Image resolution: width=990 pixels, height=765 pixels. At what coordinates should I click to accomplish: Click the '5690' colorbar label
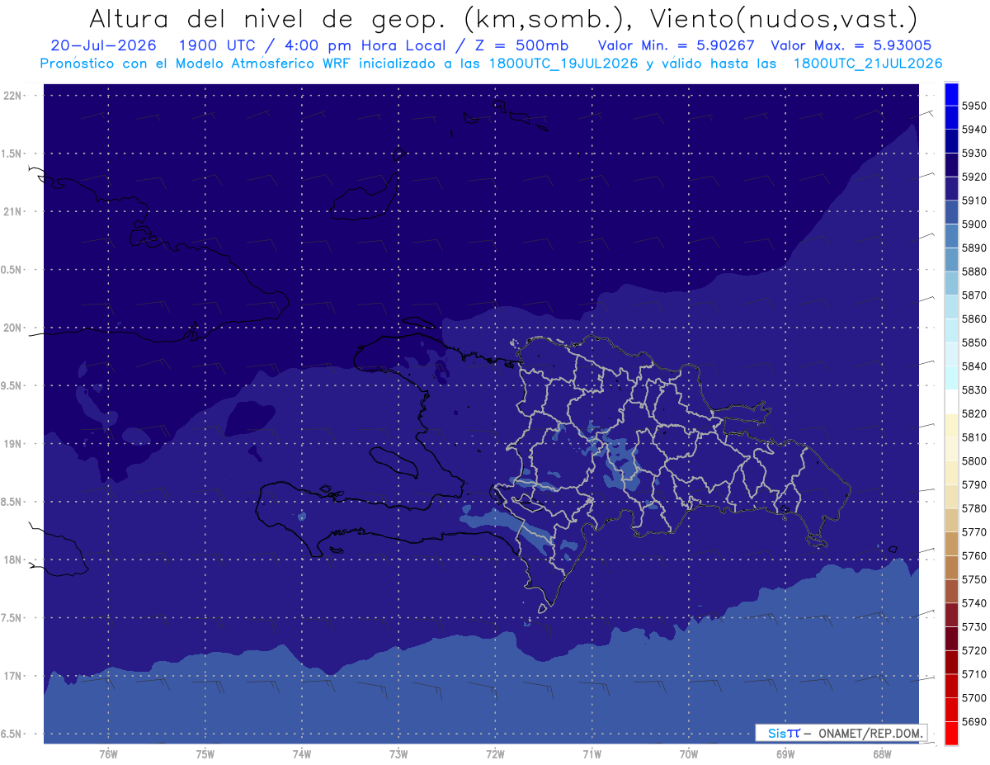(x=974, y=721)
